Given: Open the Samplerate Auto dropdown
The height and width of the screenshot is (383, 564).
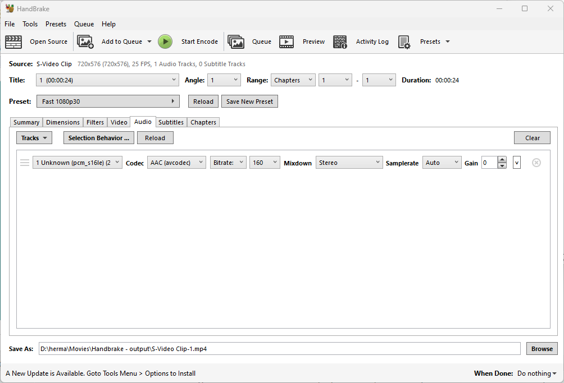Looking at the screenshot, I should coord(442,163).
